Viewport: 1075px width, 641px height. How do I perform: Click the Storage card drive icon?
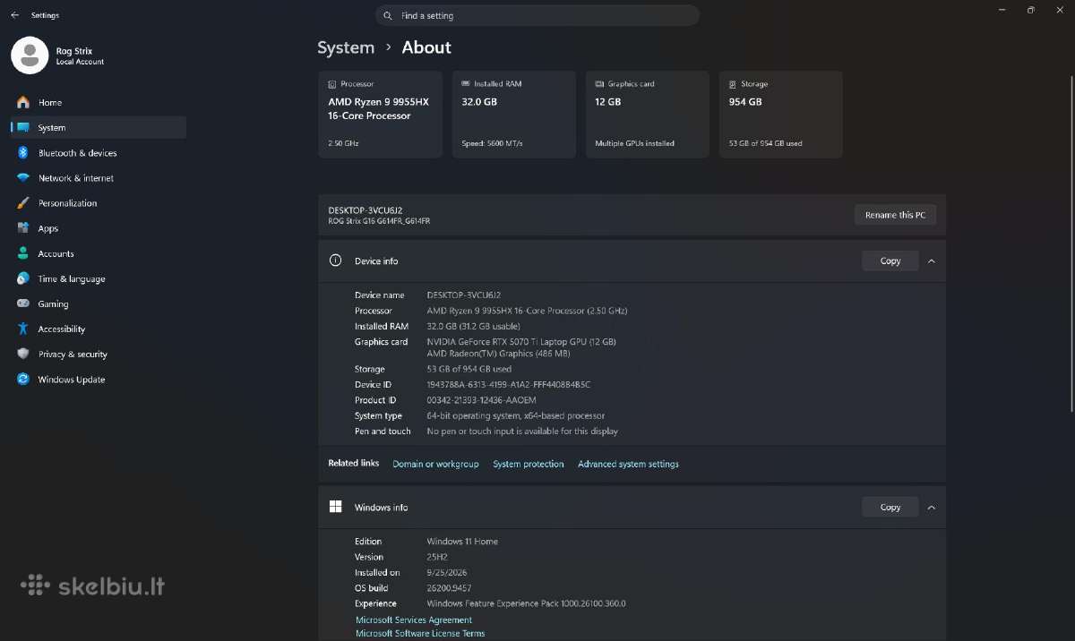[733, 84]
